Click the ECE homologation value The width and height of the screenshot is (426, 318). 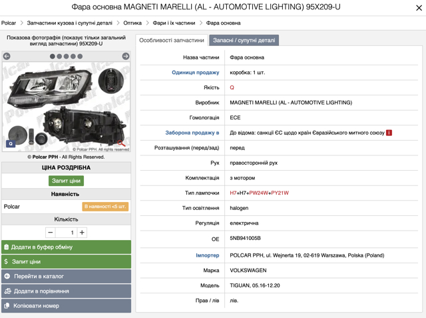[235, 117]
